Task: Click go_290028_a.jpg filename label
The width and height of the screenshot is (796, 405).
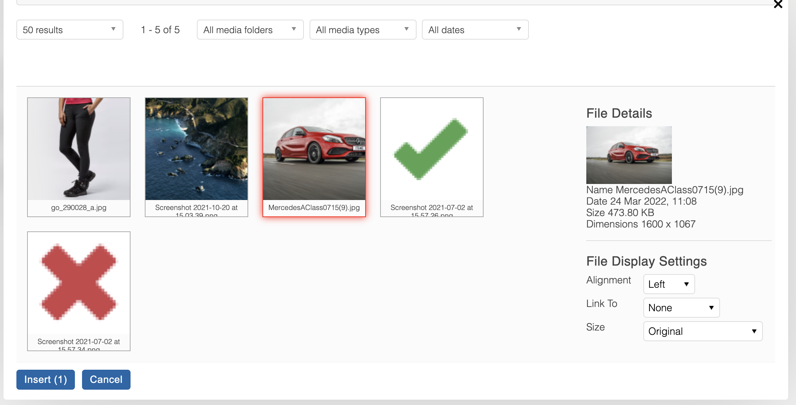Action: 79,208
